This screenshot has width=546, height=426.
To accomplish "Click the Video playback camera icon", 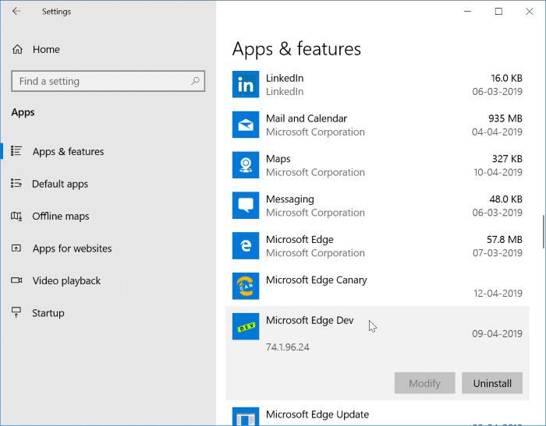I will [x=16, y=280].
